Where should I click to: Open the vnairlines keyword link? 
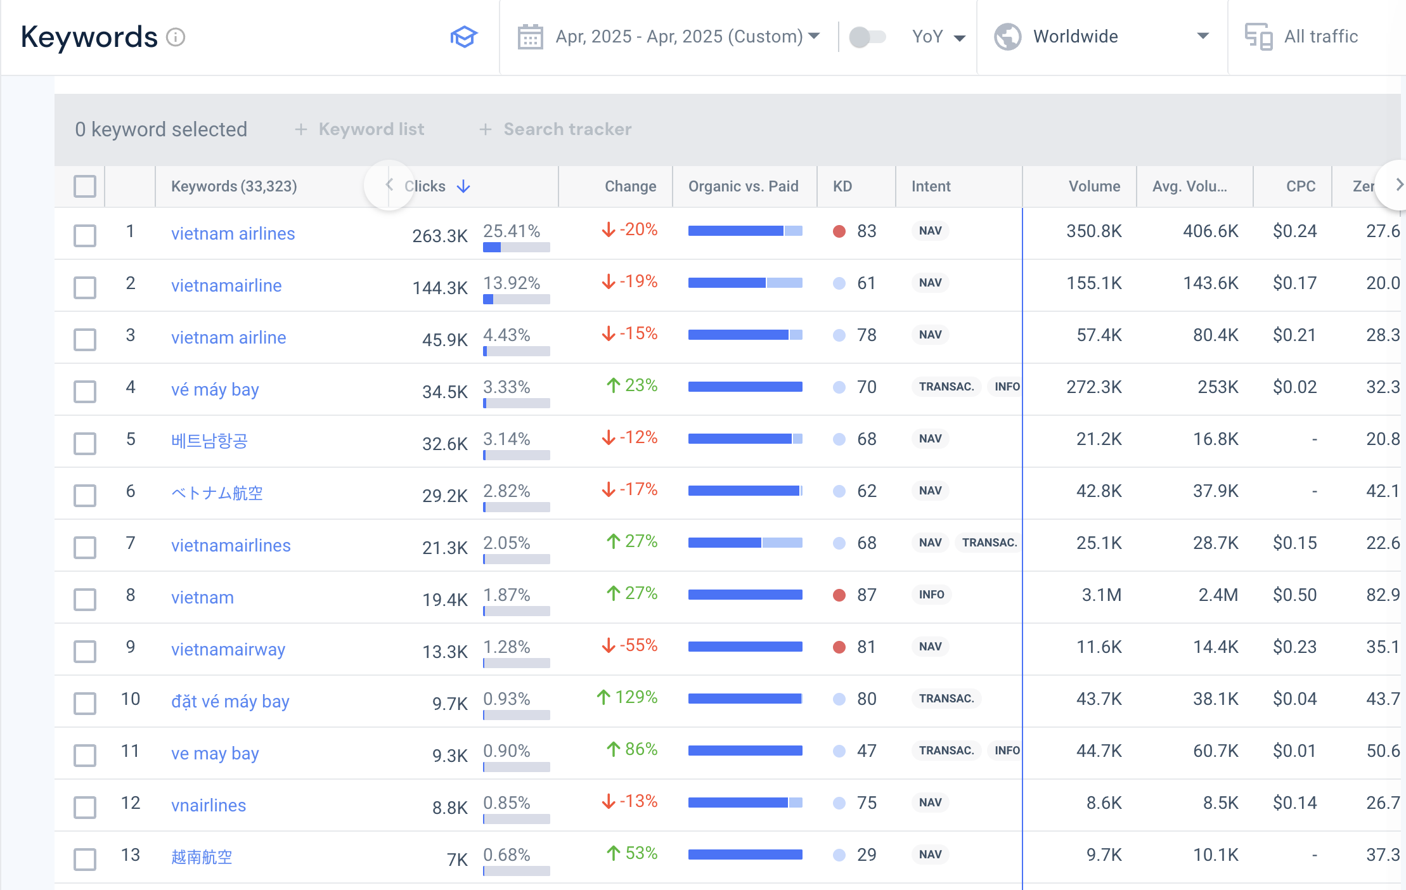click(x=209, y=805)
